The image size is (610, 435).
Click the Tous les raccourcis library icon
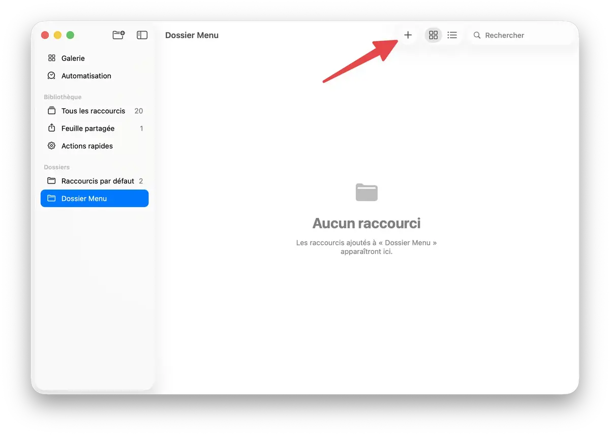click(x=51, y=110)
